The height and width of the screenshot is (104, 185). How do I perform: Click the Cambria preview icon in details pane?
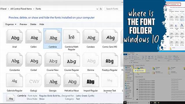pyautogui.click(x=11, y=98)
